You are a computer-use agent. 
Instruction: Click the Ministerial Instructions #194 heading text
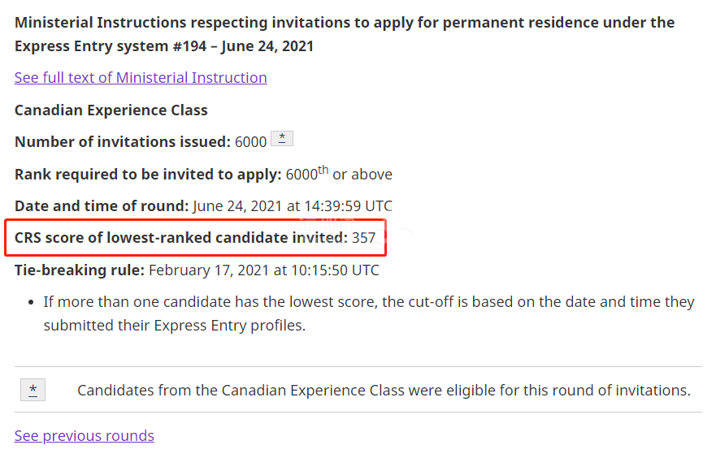coord(345,34)
